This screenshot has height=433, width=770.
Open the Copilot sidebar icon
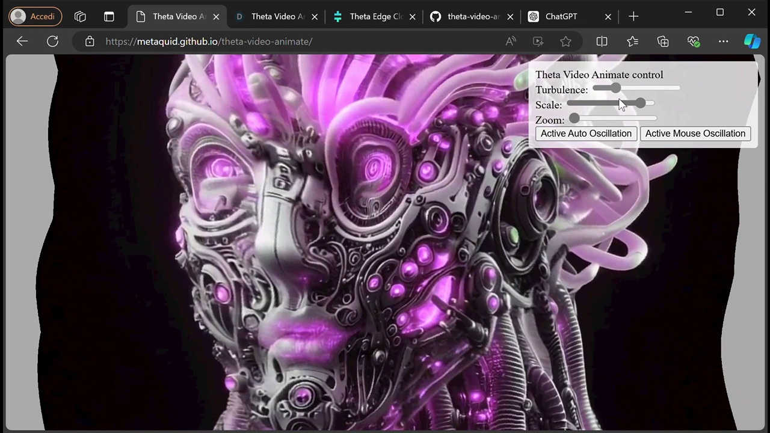point(752,41)
